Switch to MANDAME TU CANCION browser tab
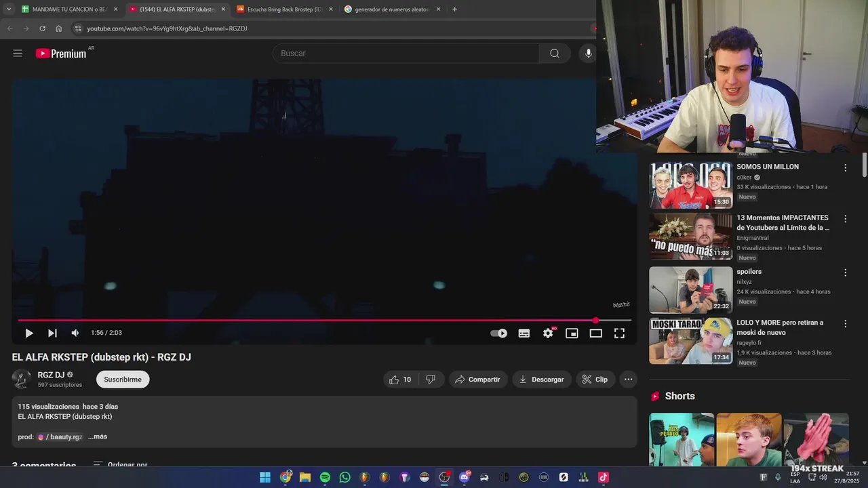The image size is (868, 488). tap(68, 9)
